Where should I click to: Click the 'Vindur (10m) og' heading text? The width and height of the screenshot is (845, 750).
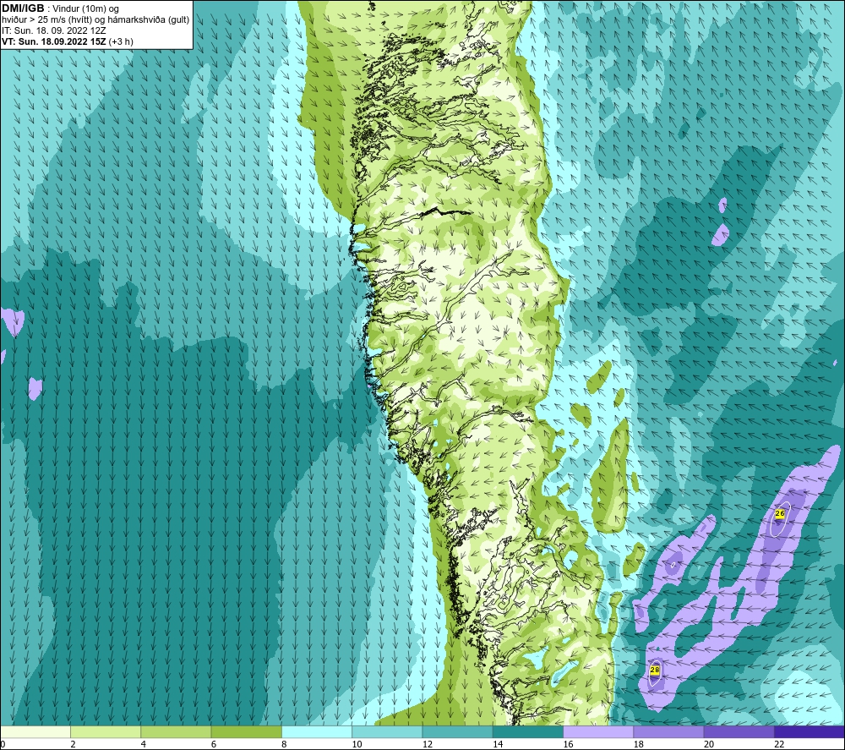click(85, 9)
